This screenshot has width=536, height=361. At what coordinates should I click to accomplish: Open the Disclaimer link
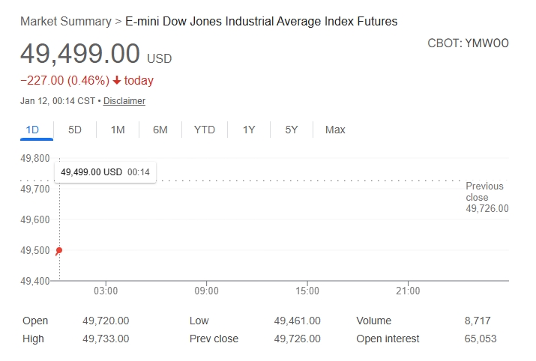124,101
